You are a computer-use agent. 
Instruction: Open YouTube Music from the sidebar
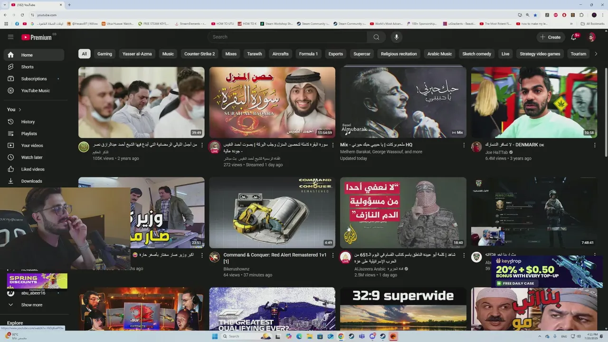[x=33, y=91]
